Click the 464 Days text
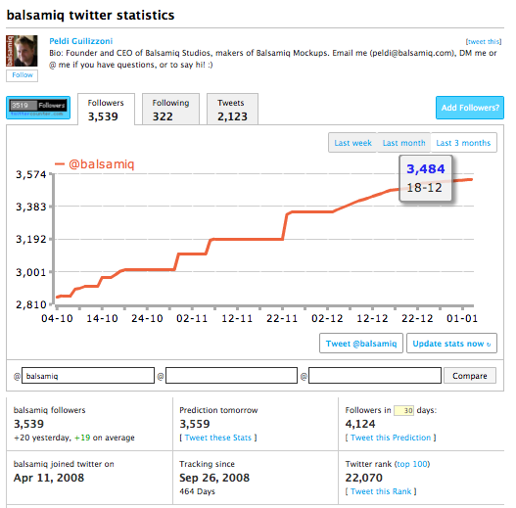516x508 pixels. coord(197,491)
